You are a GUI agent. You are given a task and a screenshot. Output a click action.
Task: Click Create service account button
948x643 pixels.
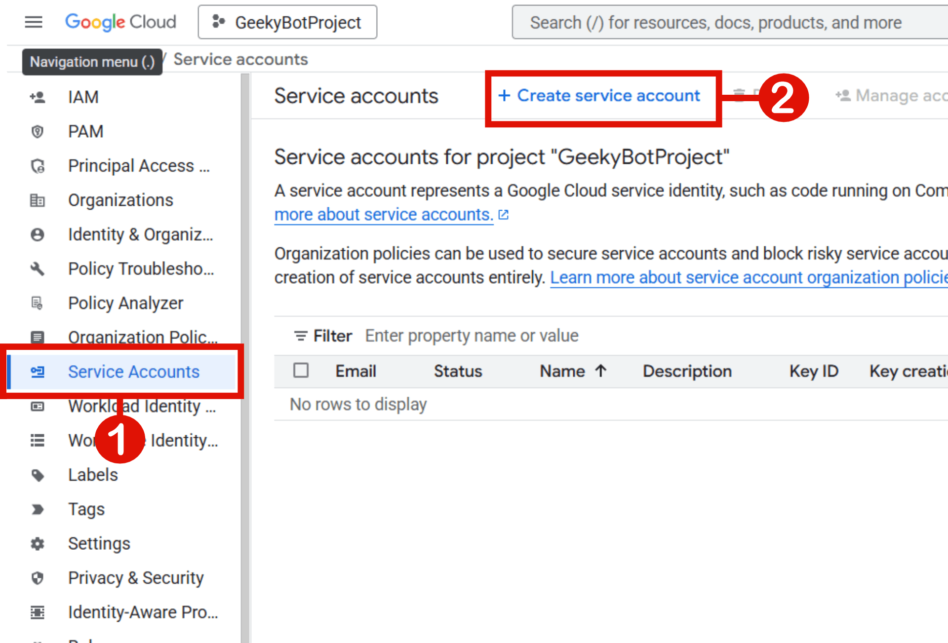click(x=599, y=96)
